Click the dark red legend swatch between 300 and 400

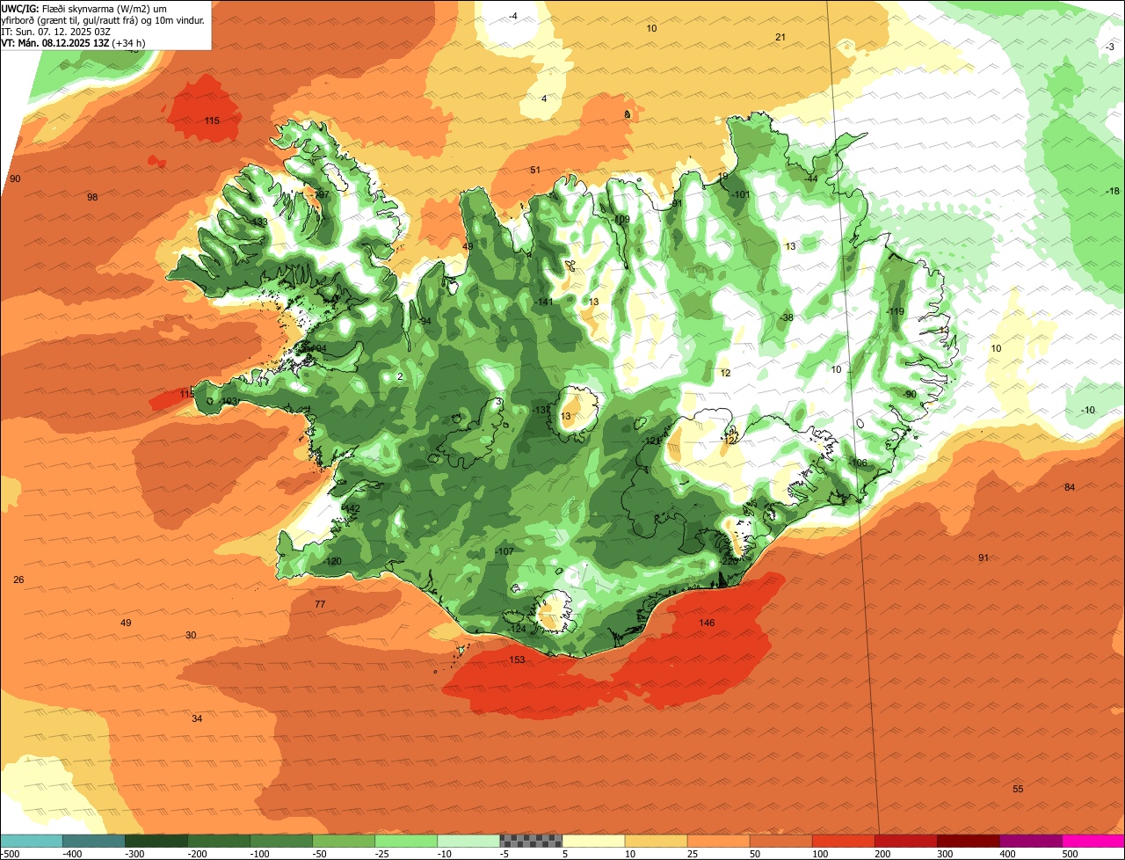(x=968, y=840)
